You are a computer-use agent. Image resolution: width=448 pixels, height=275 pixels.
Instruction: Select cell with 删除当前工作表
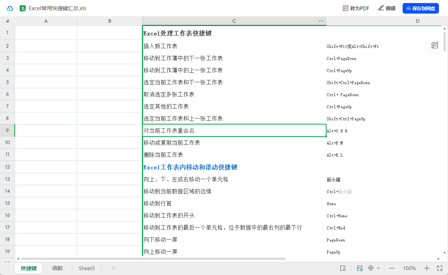[234, 155]
